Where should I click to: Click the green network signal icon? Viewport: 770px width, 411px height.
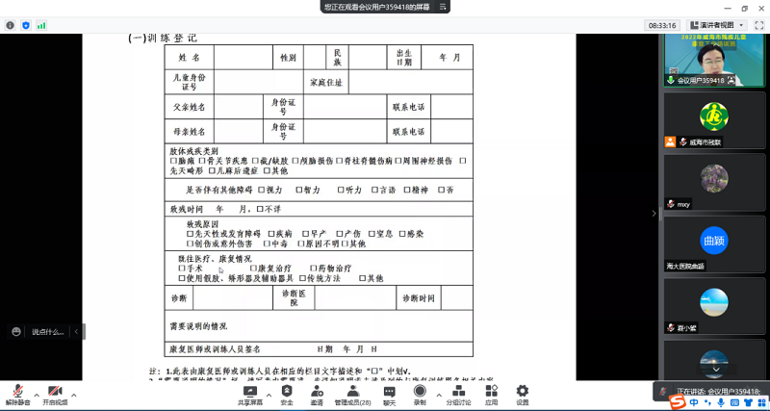click(x=41, y=25)
